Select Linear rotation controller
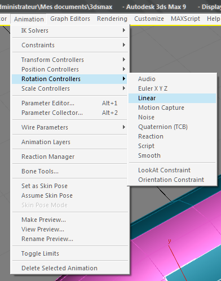 pos(172,98)
